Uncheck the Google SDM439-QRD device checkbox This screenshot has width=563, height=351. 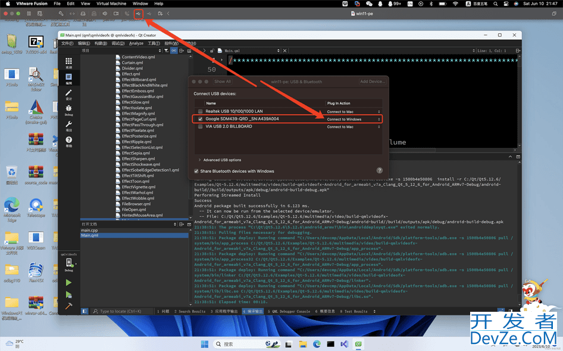point(201,119)
